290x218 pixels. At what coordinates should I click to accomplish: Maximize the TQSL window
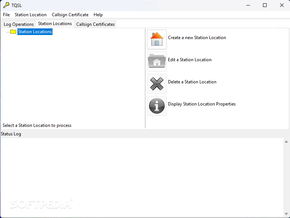click(265, 5)
